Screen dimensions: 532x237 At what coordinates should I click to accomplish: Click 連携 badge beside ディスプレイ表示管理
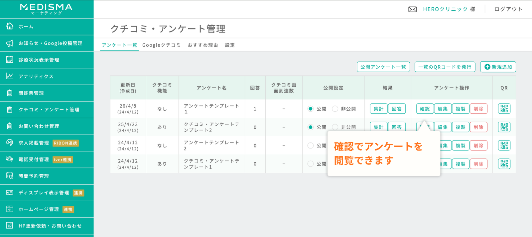click(x=78, y=193)
